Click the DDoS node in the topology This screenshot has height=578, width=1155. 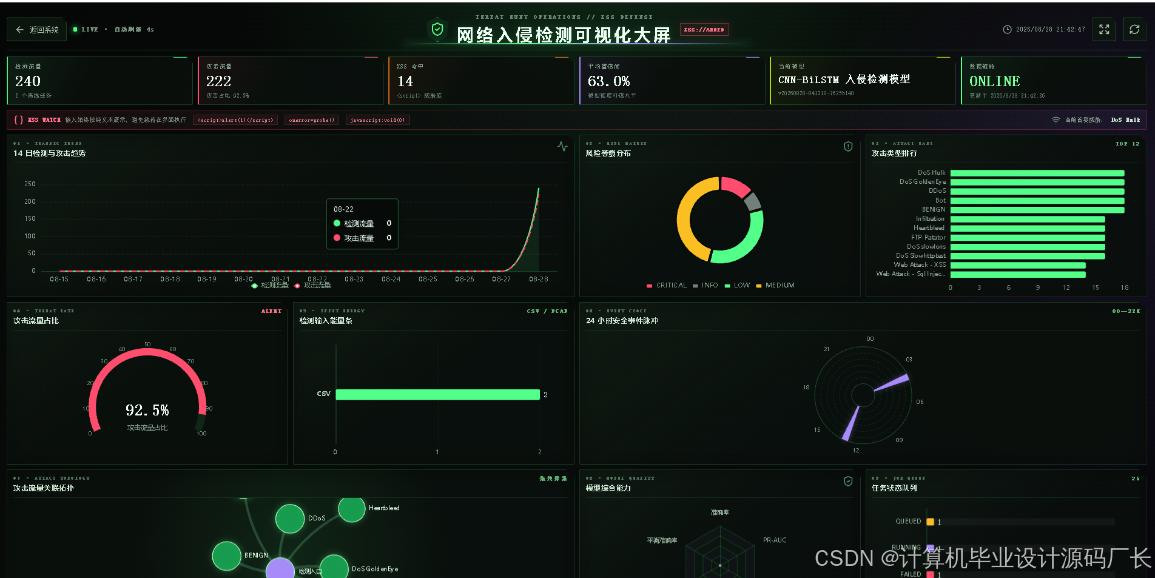click(x=290, y=519)
